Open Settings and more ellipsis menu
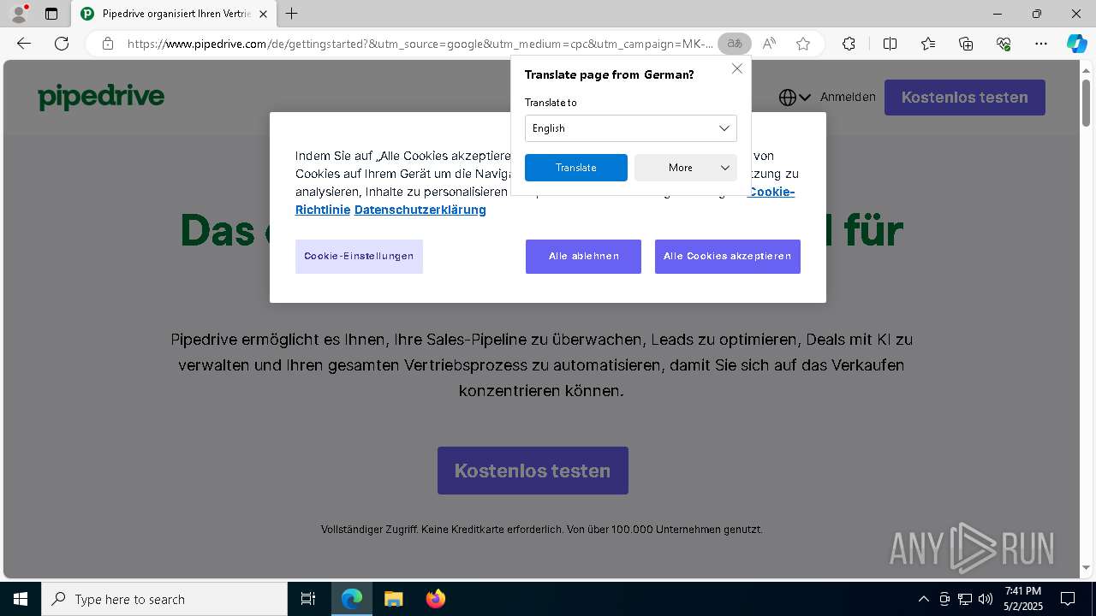 (x=1041, y=44)
